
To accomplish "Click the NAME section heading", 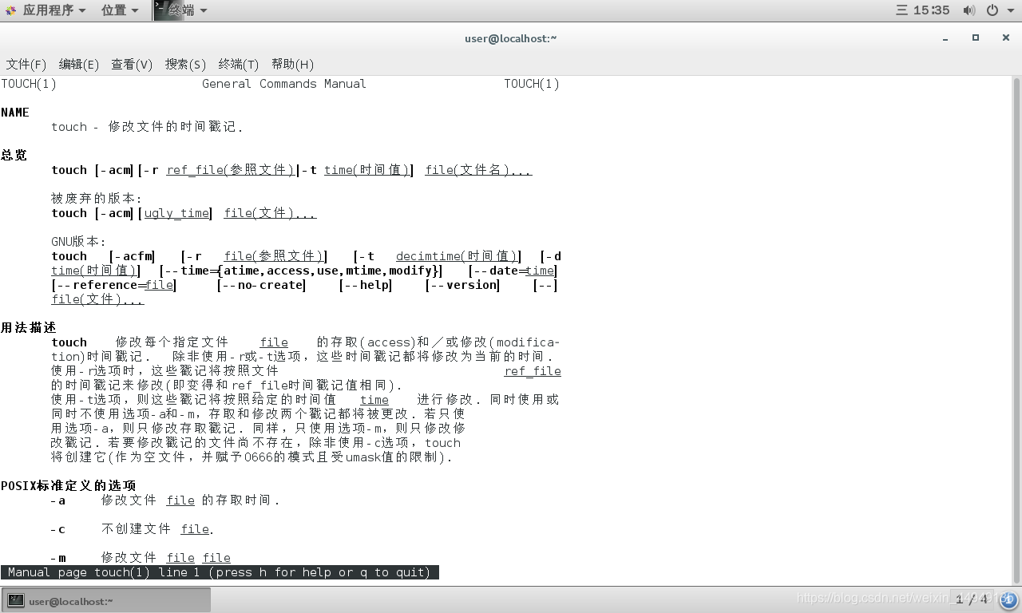I will (x=15, y=113).
